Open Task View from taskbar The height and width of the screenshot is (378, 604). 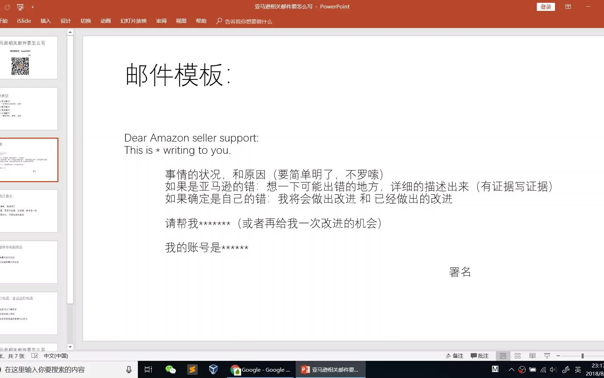(148, 370)
